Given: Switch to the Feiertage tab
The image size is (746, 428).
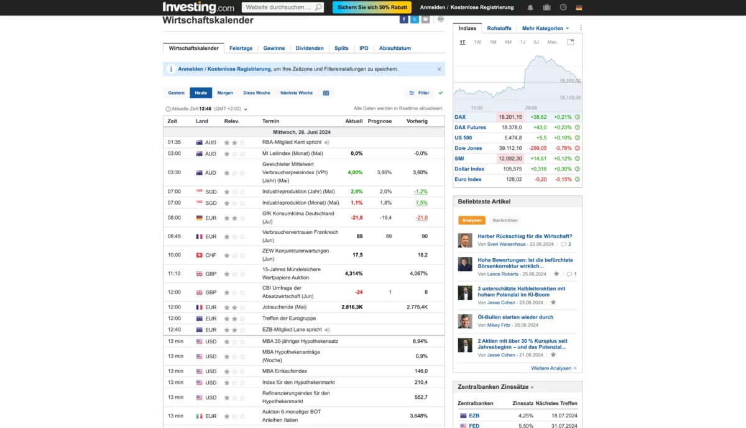Looking at the screenshot, I should 241,48.
